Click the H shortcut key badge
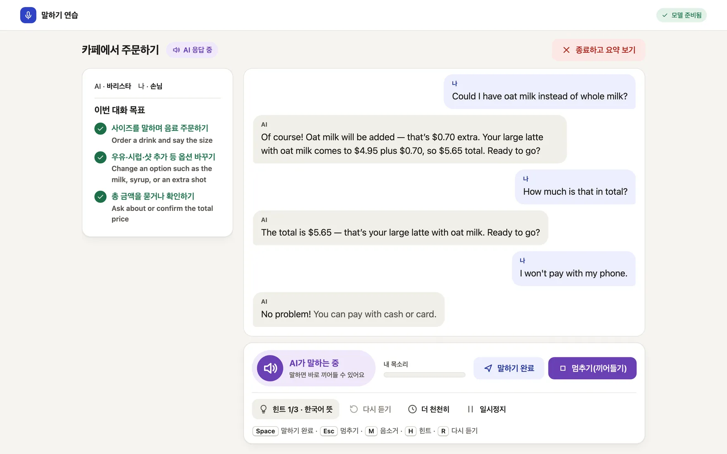 coord(410,431)
